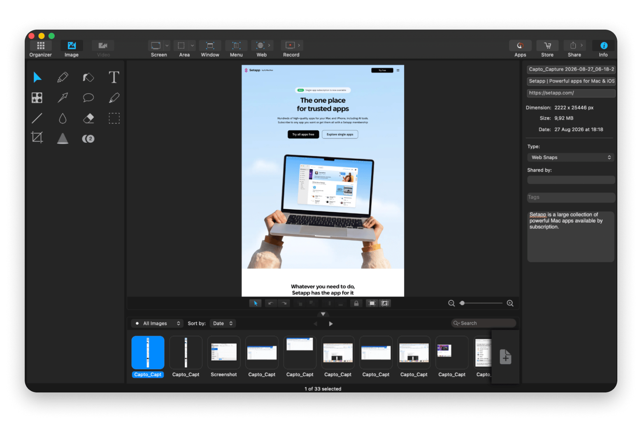Viewport: 642px width, 427px height.
Task: Click the https://setapp.com/ URL field
Action: coord(571,93)
